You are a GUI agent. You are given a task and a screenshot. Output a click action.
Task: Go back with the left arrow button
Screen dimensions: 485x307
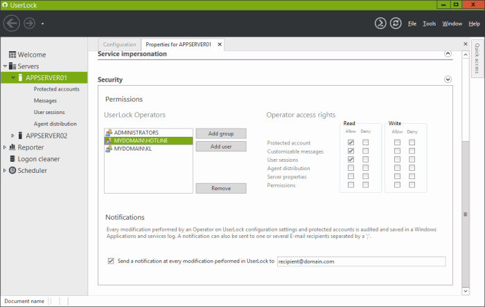click(12, 23)
